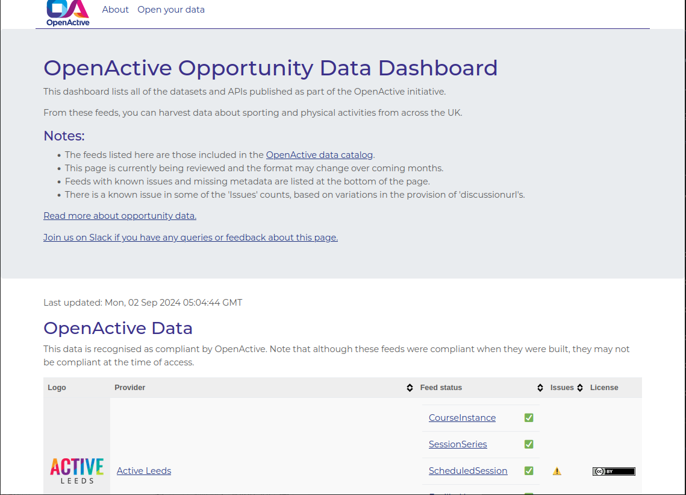
Task: Open the About menu item
Action: [x=115, y=10]
